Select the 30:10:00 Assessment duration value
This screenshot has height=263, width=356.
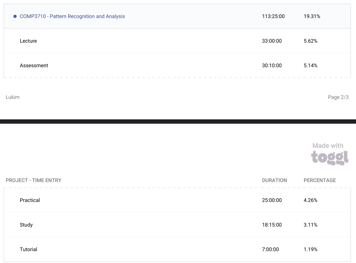(272, 66)
